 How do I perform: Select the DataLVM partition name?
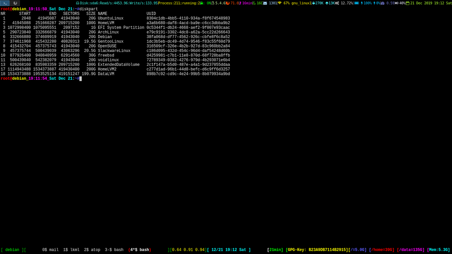pyautogui.click(x=106, y=74)
